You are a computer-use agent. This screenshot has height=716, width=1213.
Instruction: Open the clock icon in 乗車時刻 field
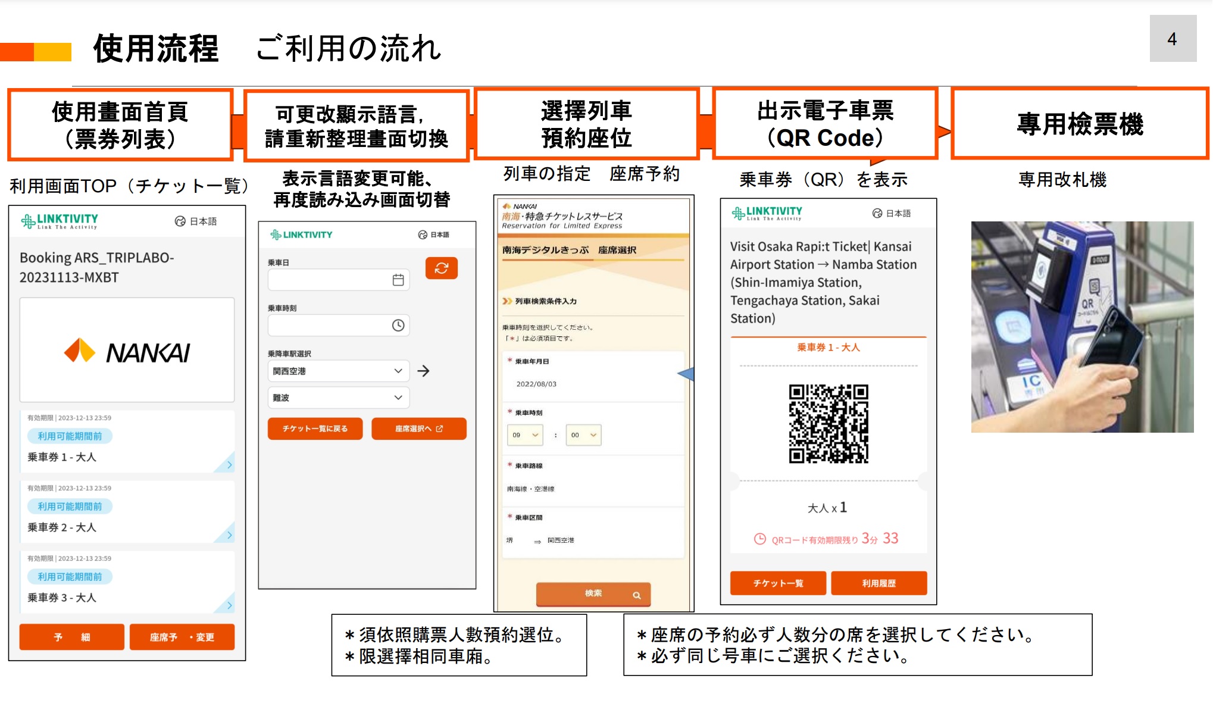(398, 325)
